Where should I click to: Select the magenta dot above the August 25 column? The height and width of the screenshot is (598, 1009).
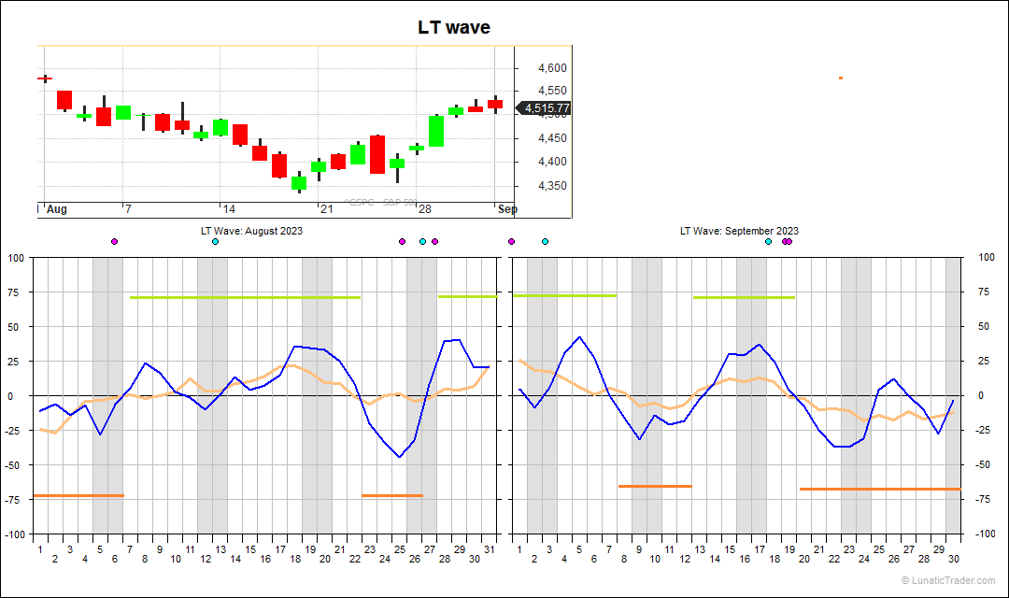point(402,240)
